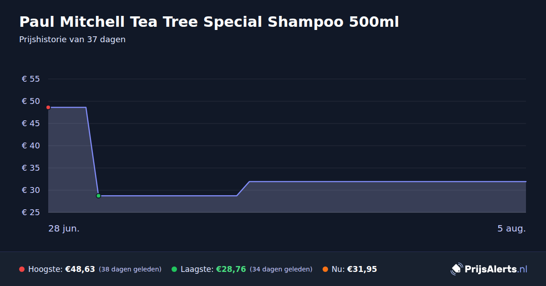Select the green lowest price marker on chart
546x286 pixels.
point(98,196)
